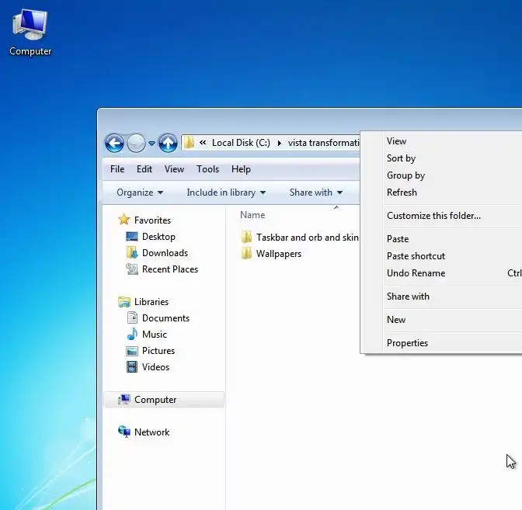Click the Wallpapers folder icon
Screen dimensions: 522x510
click(x=246, y=253)
